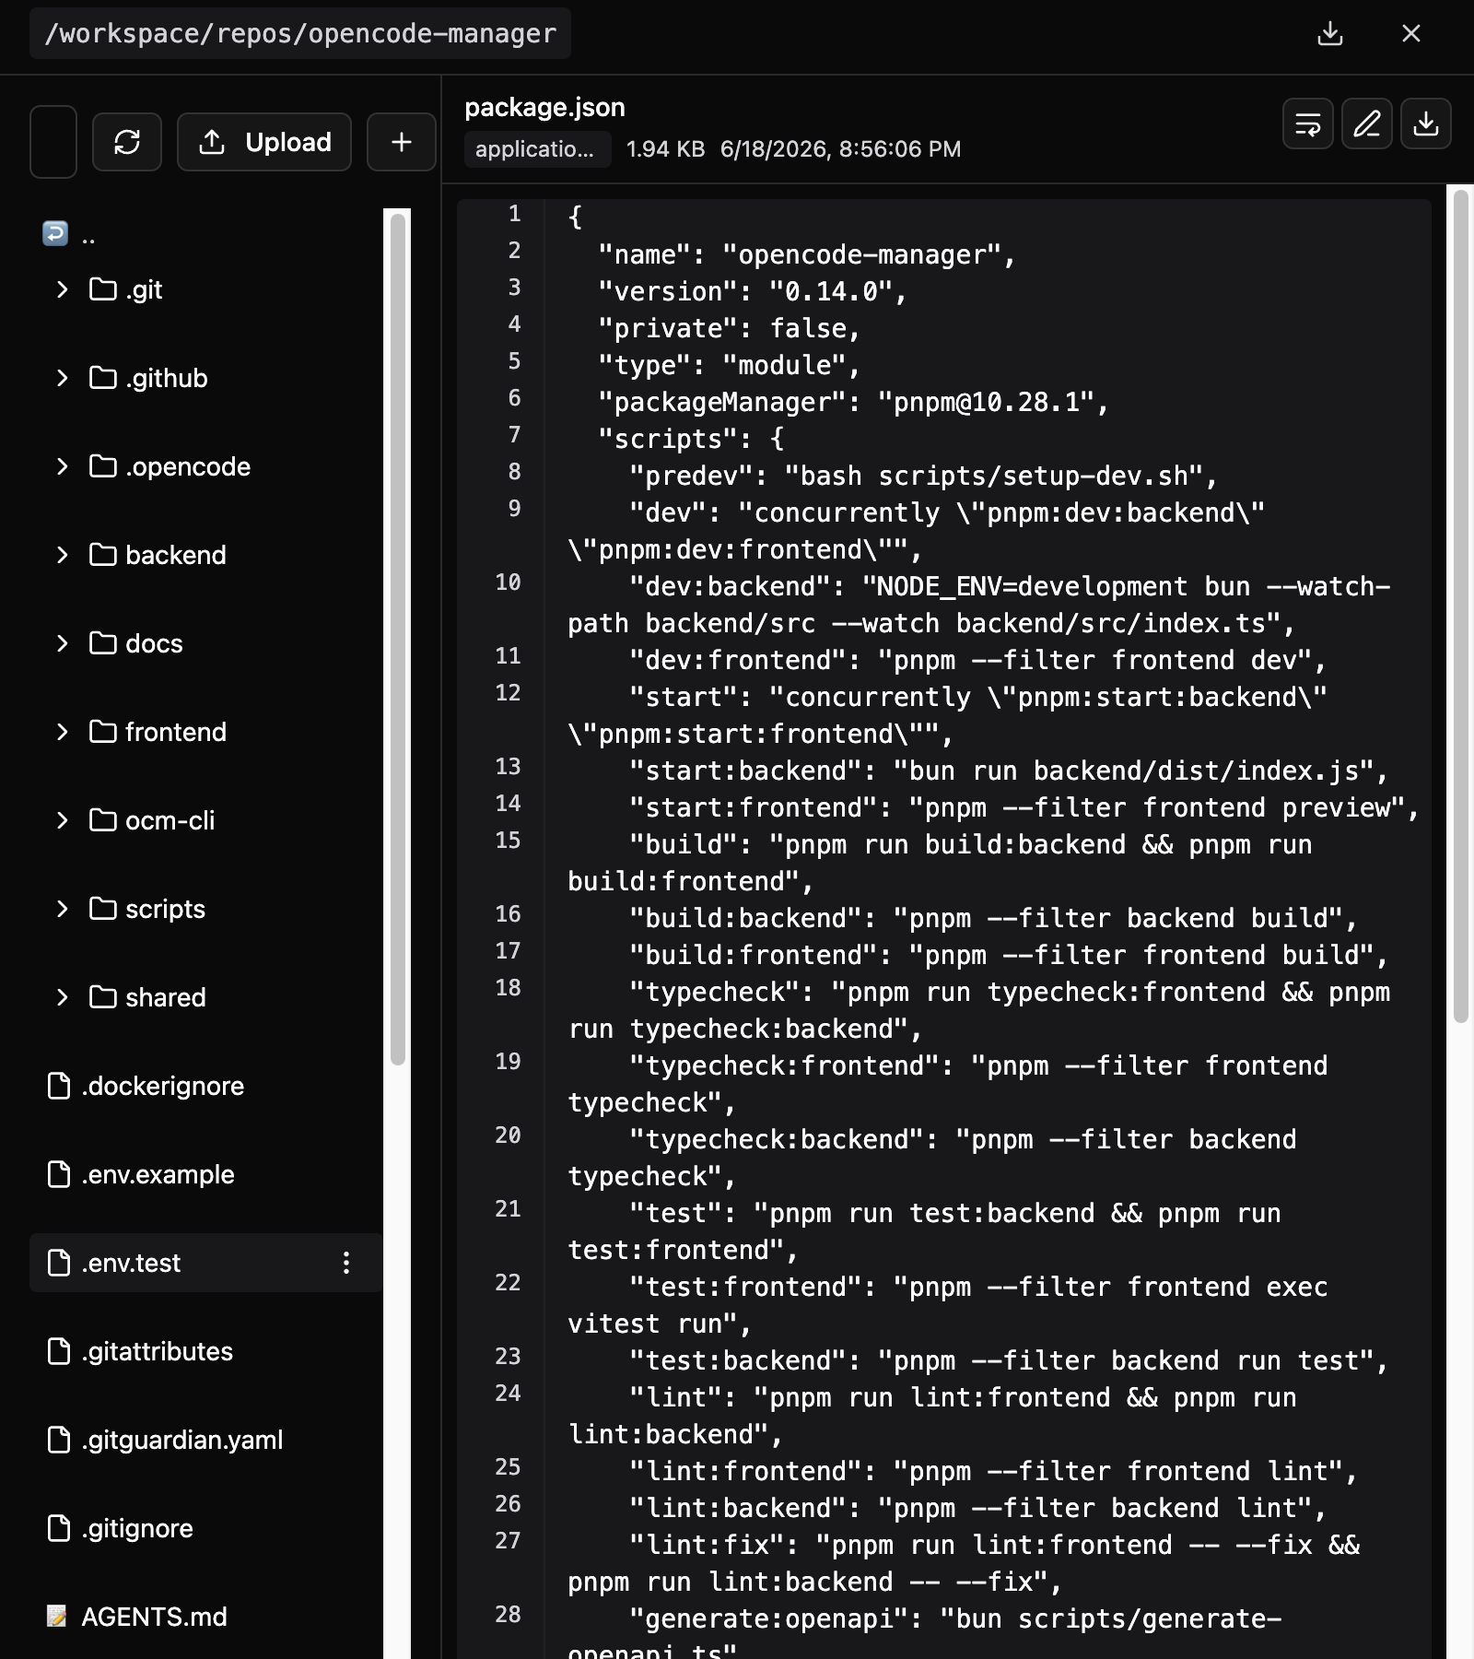
Task: Click the code viewer scrollbar
Action: click(x=1461, y=606)
